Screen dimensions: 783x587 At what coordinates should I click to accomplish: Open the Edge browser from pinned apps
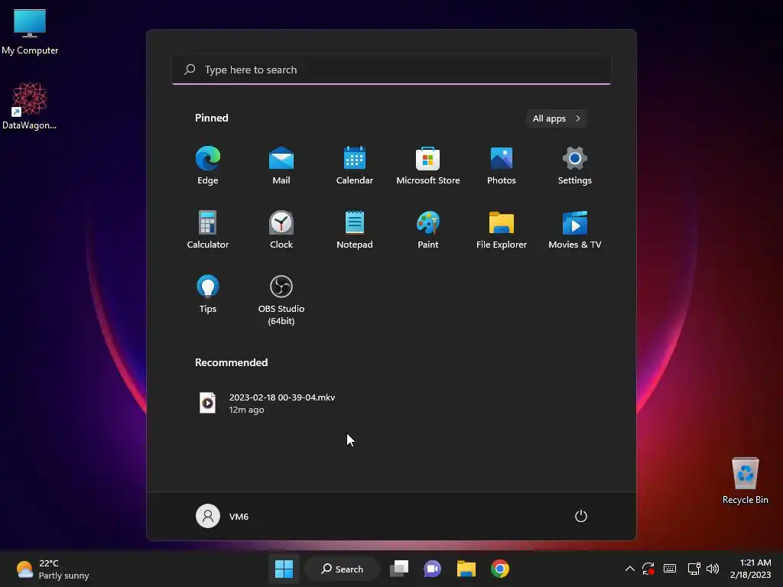[x=208, y=165]
